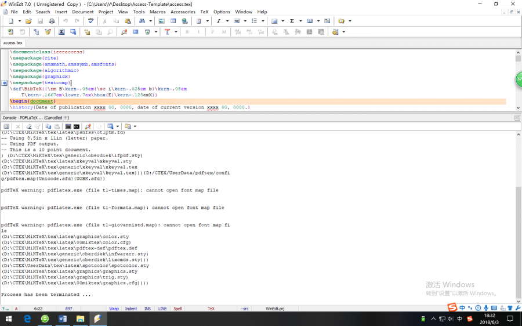Expand the Find dropdown arrow
Viewport: 522px width, 326px height.
[x=150, y=21]
